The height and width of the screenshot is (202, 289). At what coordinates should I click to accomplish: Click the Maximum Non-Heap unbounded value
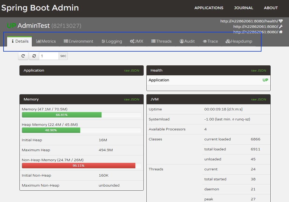coord(109,186)
